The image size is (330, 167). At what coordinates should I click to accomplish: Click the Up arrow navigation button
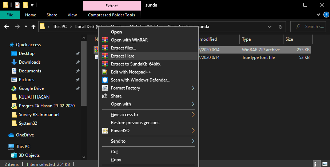(x=33, y=27)
